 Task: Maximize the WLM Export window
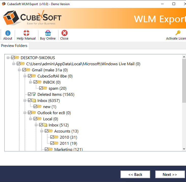[x=174, y=4]
